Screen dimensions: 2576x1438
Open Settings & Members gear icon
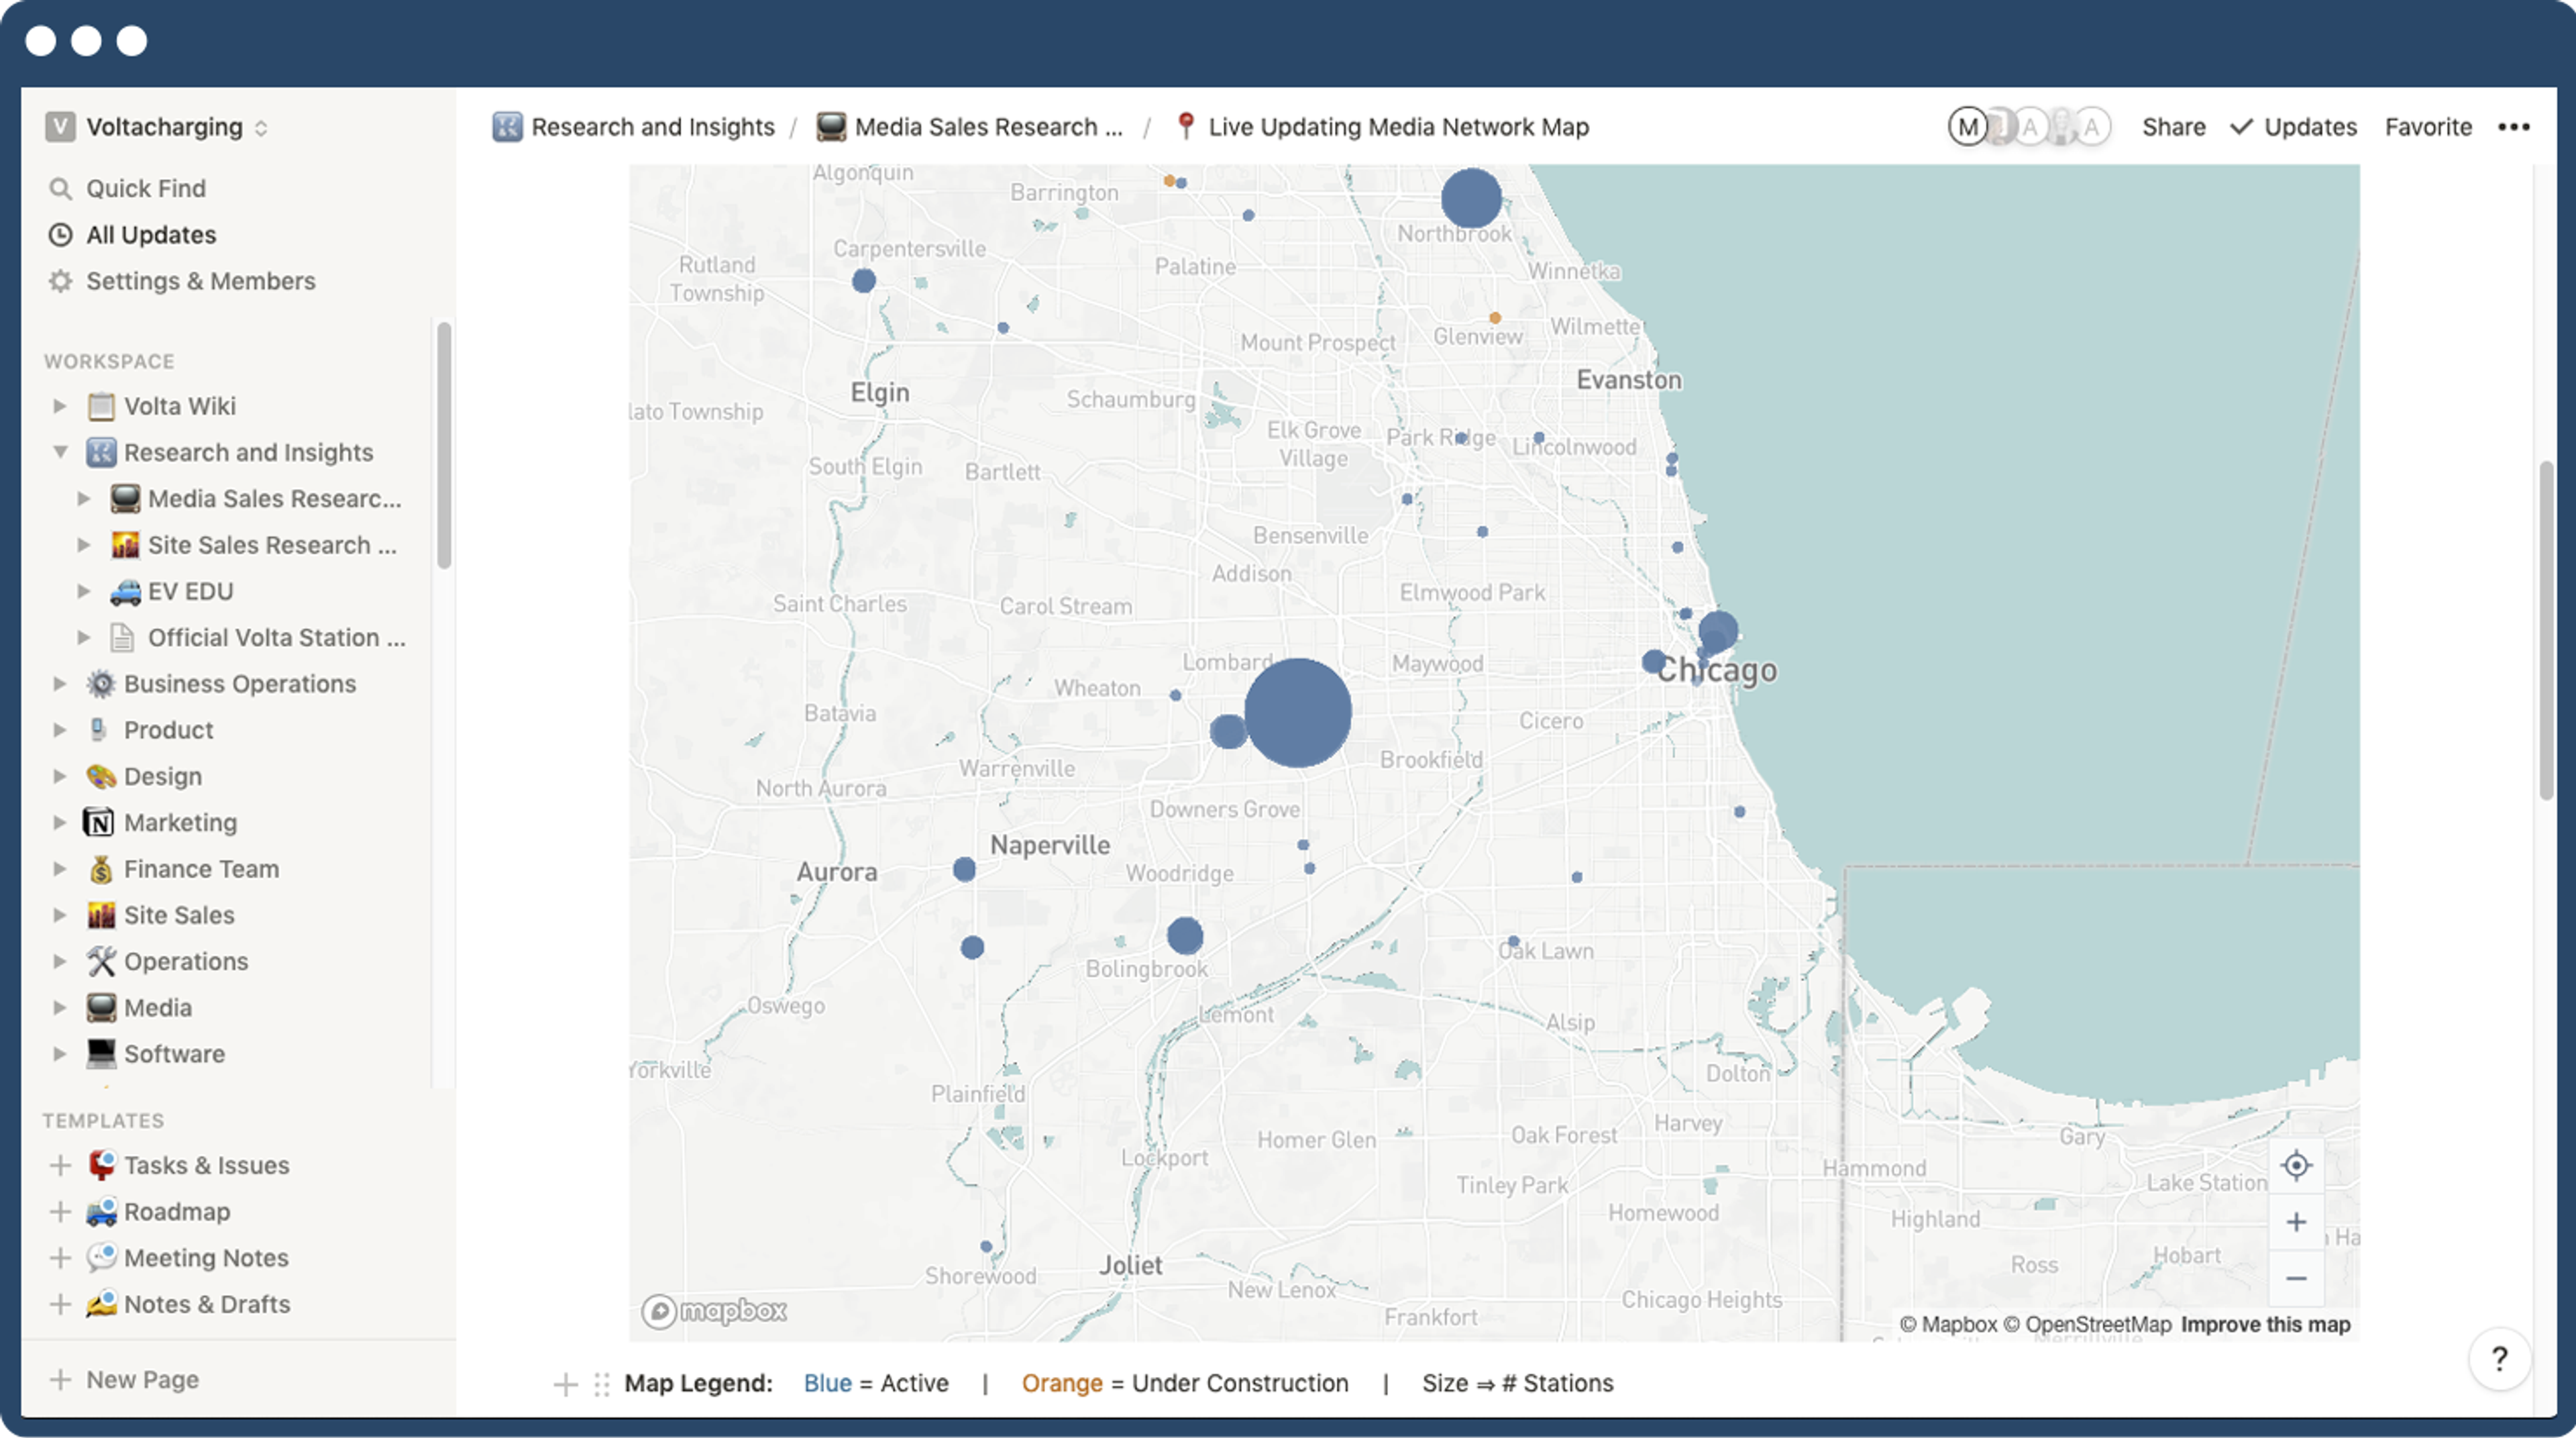[61, 281]
